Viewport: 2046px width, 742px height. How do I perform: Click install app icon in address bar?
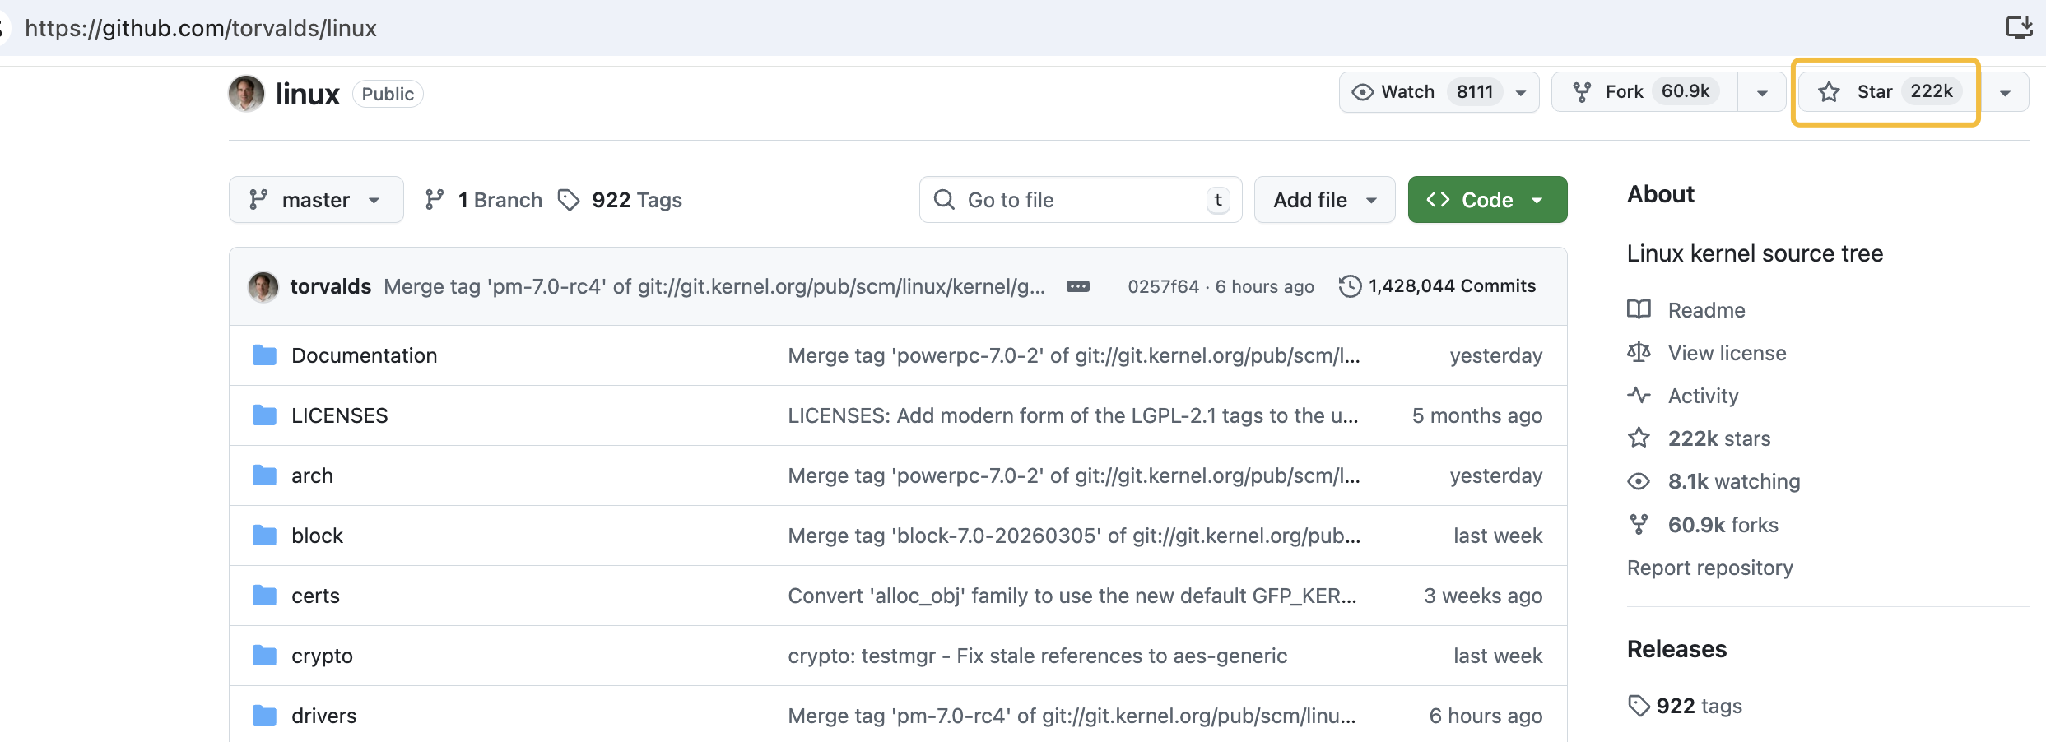tap(2018, 28)
